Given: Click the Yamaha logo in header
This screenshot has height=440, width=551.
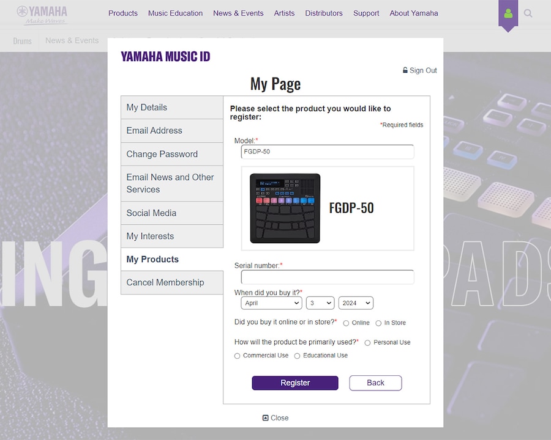Looking at the screenshot, I should pos(42,15).
